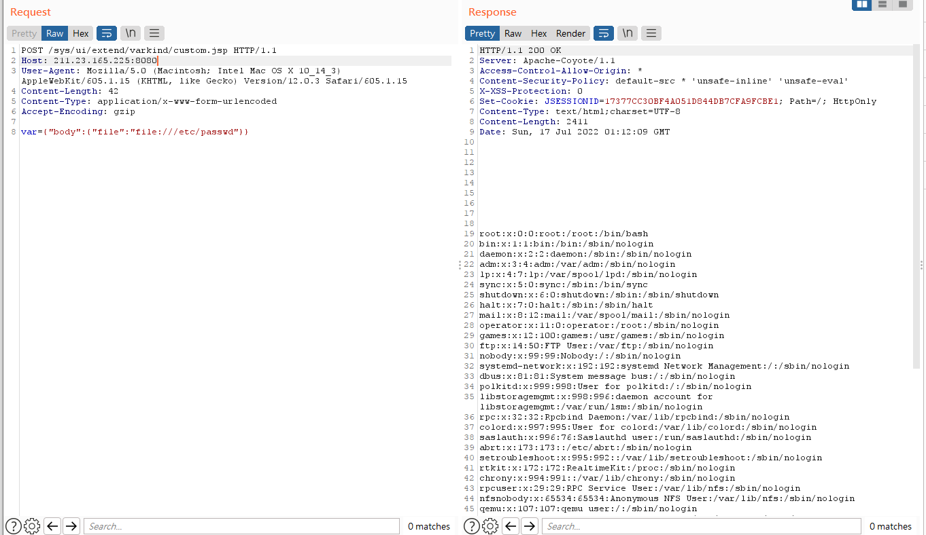Click the Response panel title
The width and height of the screenshot is (926, 535).
tap(492, 12)
